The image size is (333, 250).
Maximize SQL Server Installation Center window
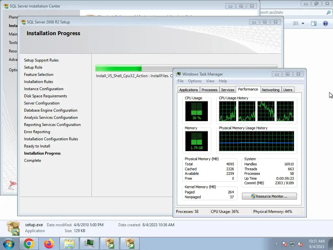[241, 6]
